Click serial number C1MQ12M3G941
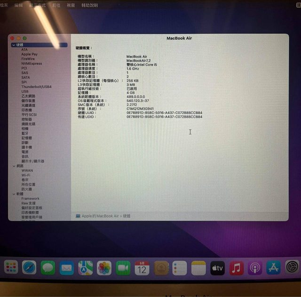301x297 pixels. (140, 109)
